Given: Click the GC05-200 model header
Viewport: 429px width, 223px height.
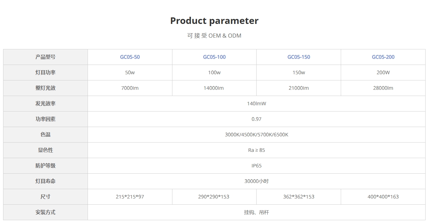Looking at the screenshot, I should click(383, 57).
